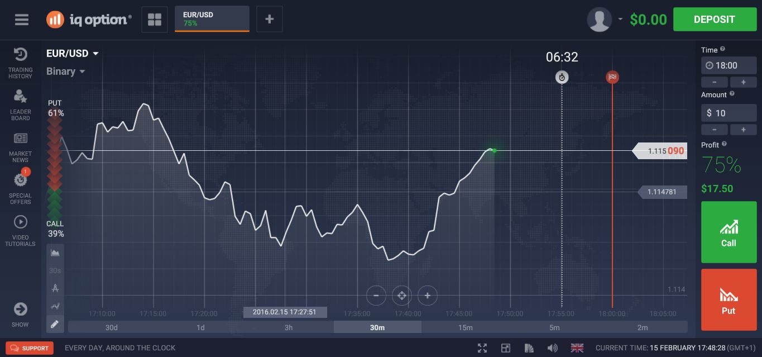Toggle fullscreen mode in bottom bar
The image size is (762, 357).
pyautogui.click(x=482, y=348)
